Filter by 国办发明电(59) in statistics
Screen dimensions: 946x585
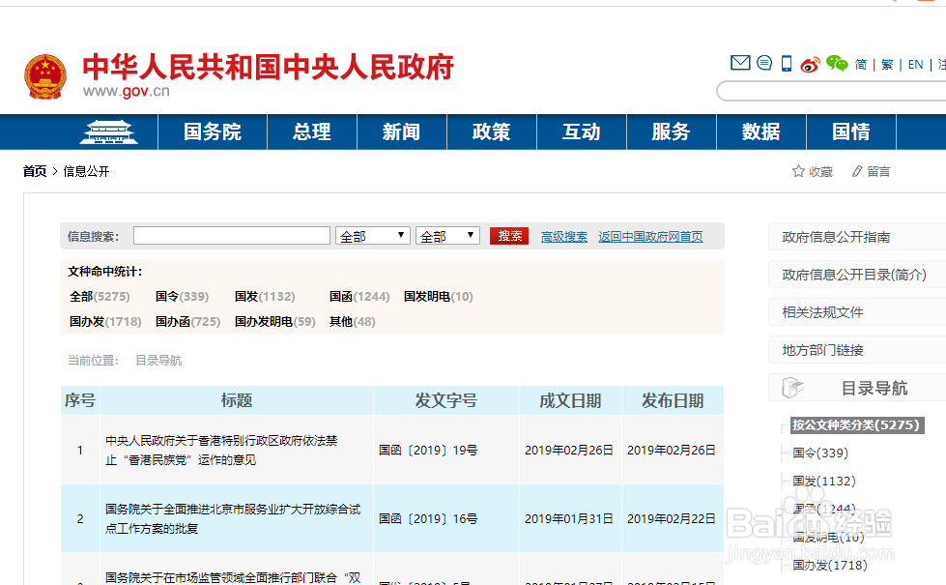(275, 322)
